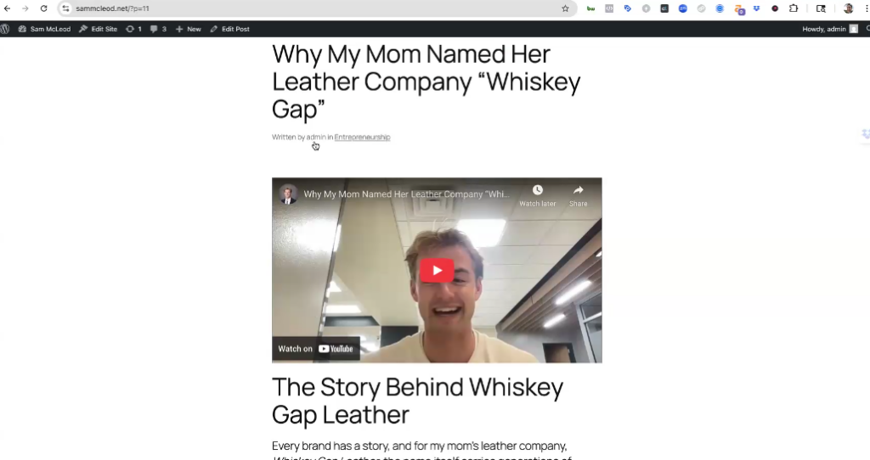Click Watch later on the video
Screen dimensions: 870x460
[x=537, y=195]
